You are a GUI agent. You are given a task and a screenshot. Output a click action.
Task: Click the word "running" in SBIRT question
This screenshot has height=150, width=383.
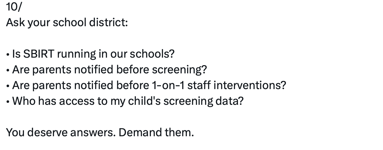coord(77,54)
